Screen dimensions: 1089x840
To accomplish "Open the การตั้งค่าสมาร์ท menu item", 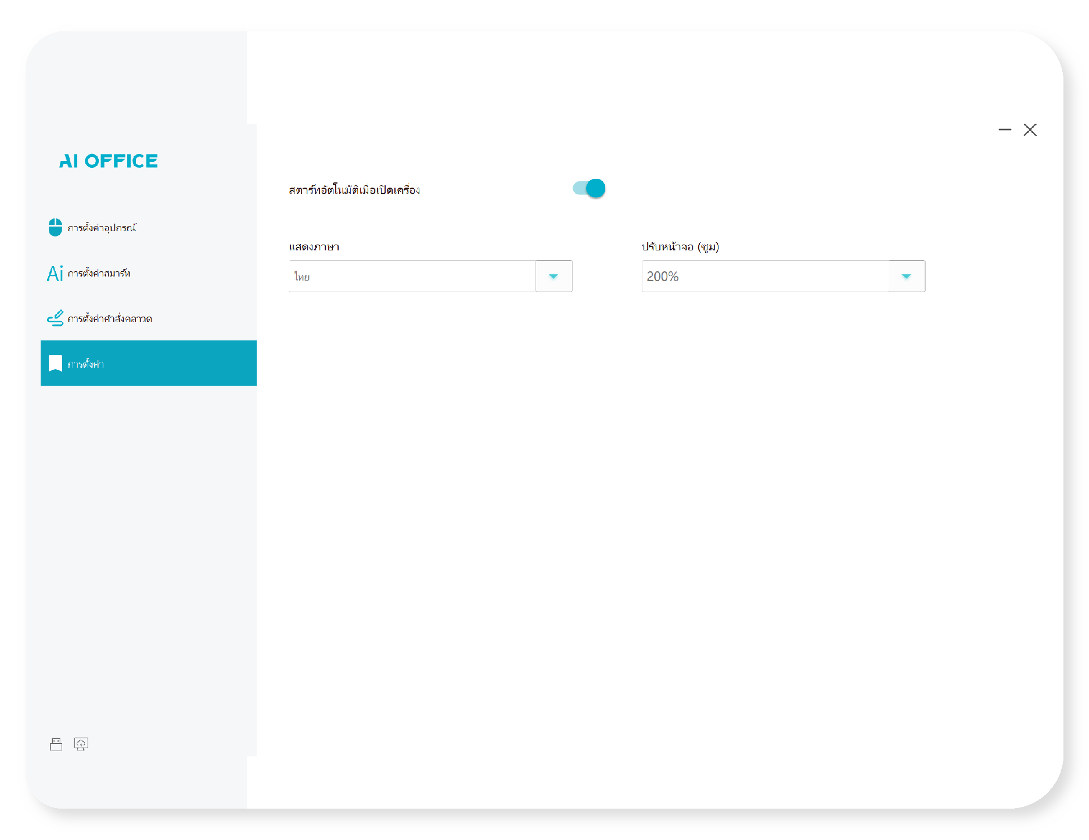I will [x=99, y=273].
